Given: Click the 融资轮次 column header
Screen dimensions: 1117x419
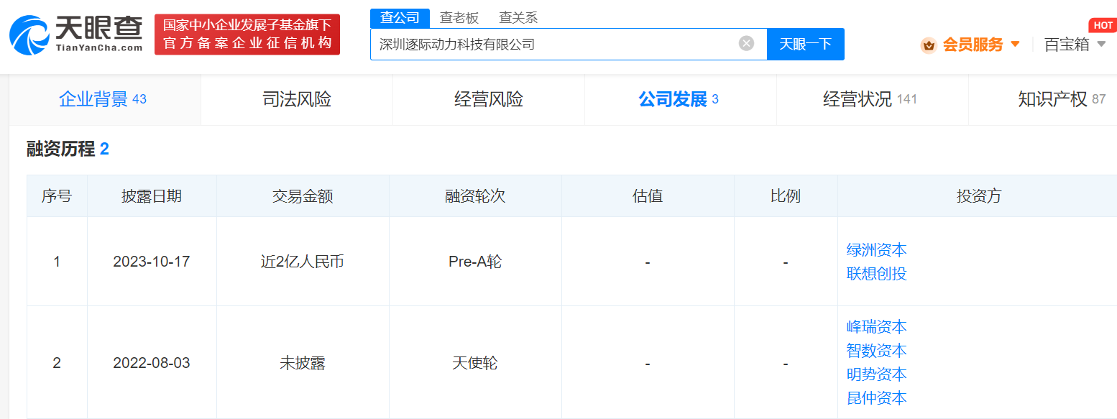Looking at the screenshot, I should click(475, 196).
